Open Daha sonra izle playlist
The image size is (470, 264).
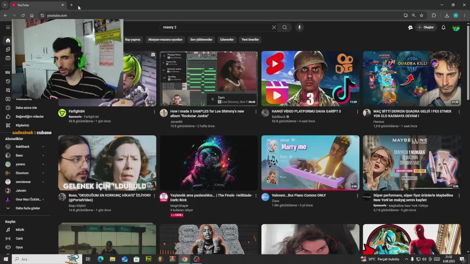point(26,108)
